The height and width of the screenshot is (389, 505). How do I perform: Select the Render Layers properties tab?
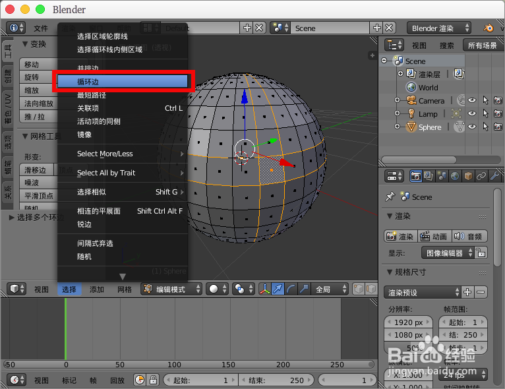click(x=429, y=176)
